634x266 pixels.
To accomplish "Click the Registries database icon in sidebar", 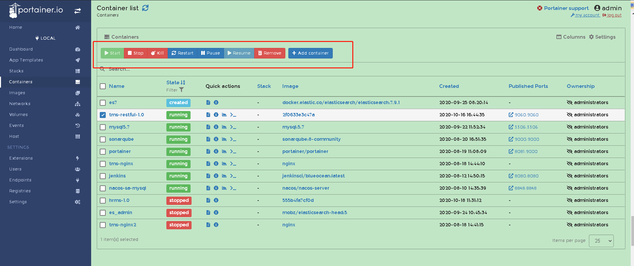I will 78,191.
